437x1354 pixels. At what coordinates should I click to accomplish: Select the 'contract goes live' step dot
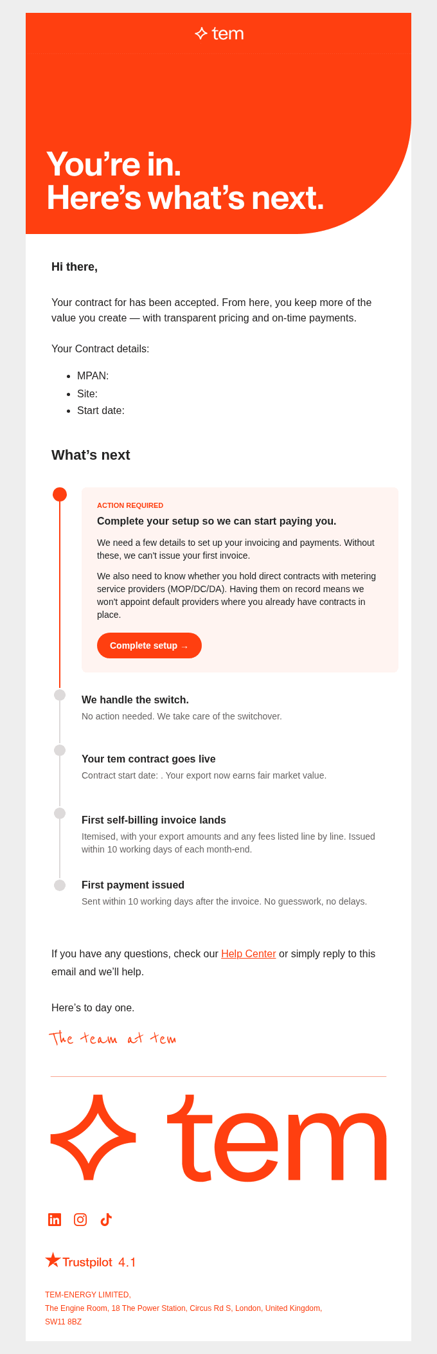(x=60, y=750)
